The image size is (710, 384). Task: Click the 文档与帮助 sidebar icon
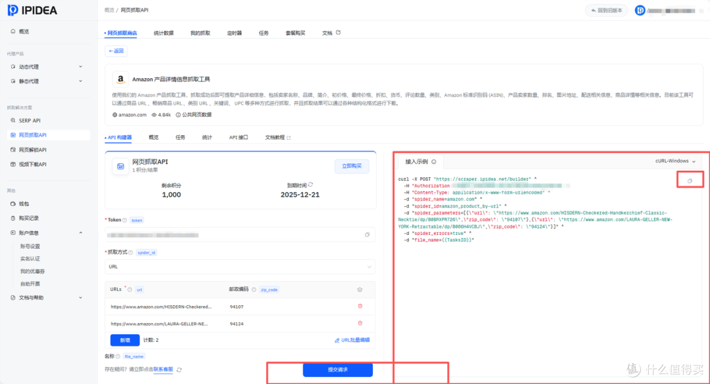(12, 297)
